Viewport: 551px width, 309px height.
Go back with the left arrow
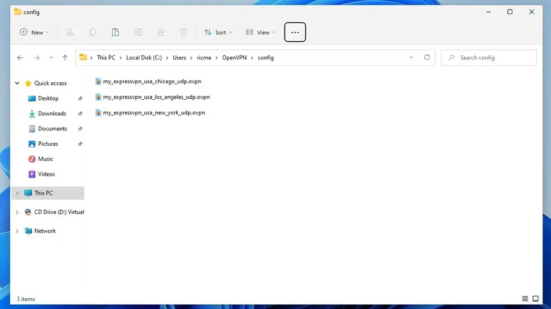20,57
